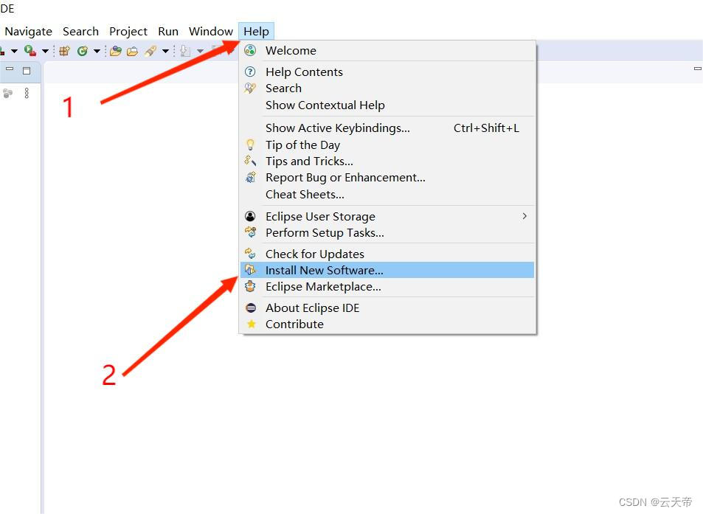Open Cheat Sheets...
Viewport: 703px width, 514px height.
[x=388, y=194]
